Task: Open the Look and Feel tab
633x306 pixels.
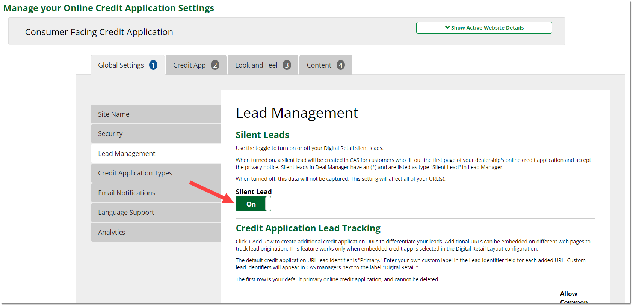Action: pyautogui.click(x=256, y=65)
